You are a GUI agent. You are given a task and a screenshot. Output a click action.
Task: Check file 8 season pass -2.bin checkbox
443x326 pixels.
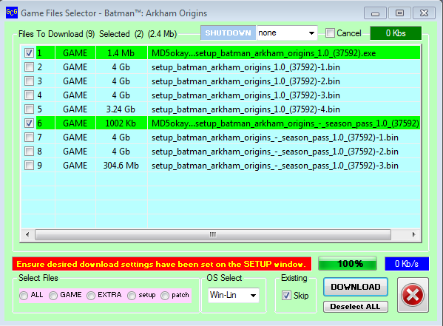pos(29,151)
